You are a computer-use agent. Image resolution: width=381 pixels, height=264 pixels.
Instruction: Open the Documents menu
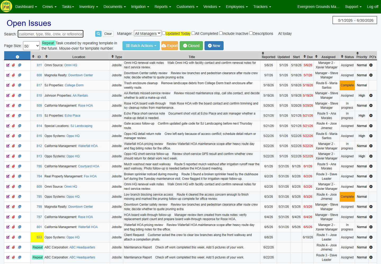pyautogui.click(x=115, y=7)
